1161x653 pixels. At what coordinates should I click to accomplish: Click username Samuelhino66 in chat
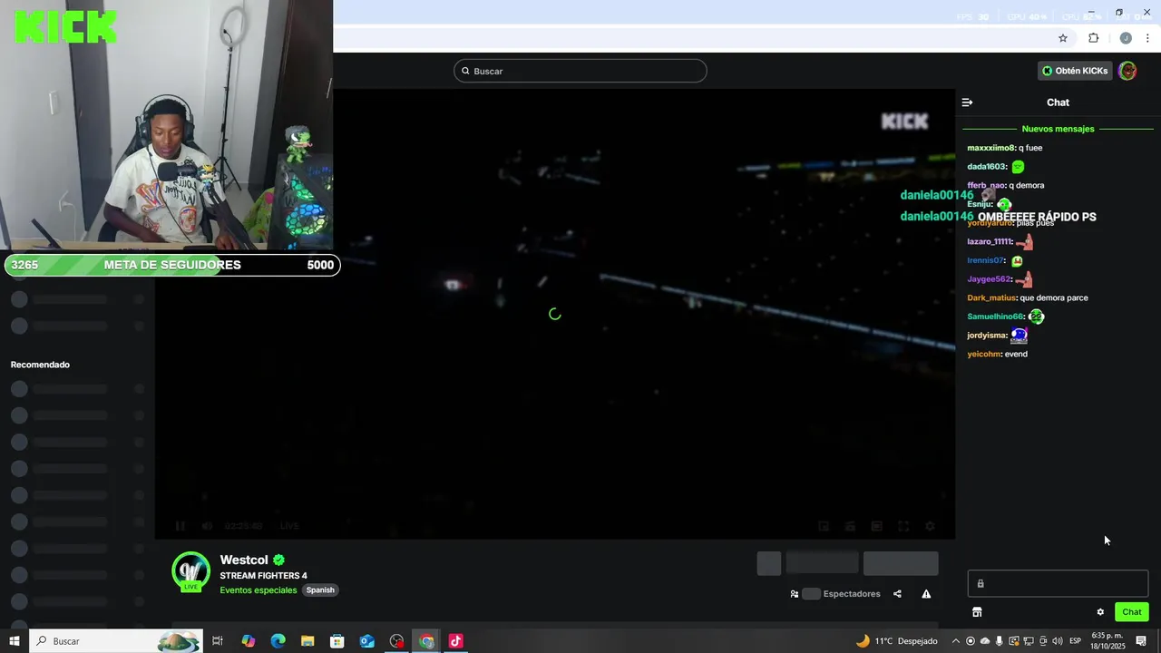point(996,317)
